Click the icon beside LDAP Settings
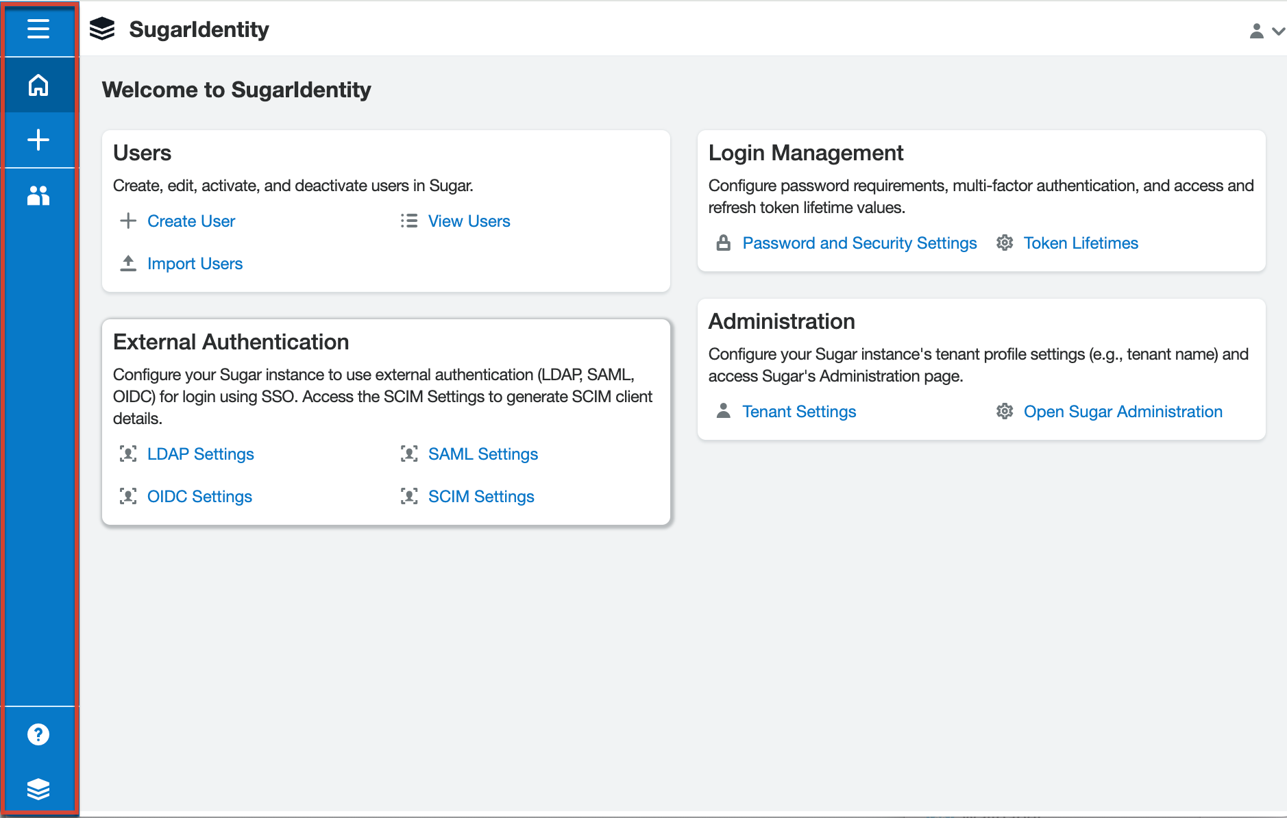The image size is (1287, 818). pos(128,454)
